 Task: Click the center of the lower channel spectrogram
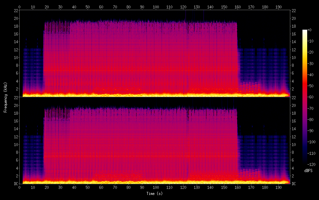click(155, 140)
